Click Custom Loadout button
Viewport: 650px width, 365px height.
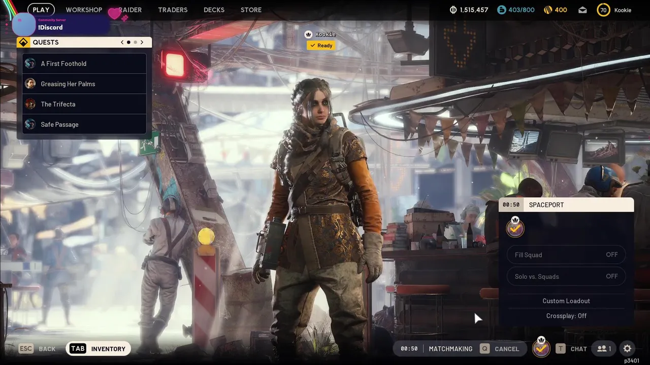click(x=566, y=301)
